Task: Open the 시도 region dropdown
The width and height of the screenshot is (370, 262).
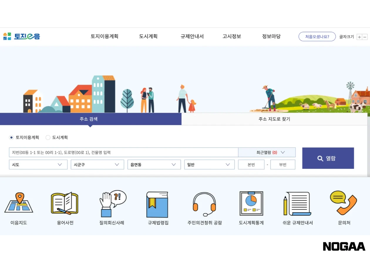Action: (x=38, y=164)
